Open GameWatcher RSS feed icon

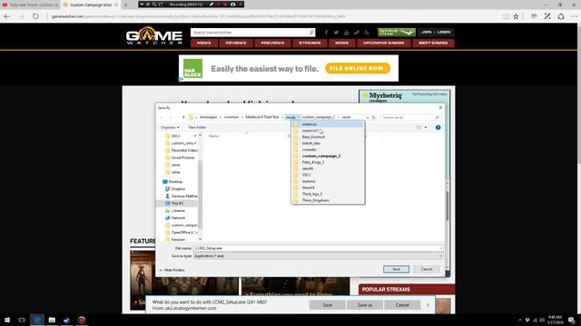point(367,33)
